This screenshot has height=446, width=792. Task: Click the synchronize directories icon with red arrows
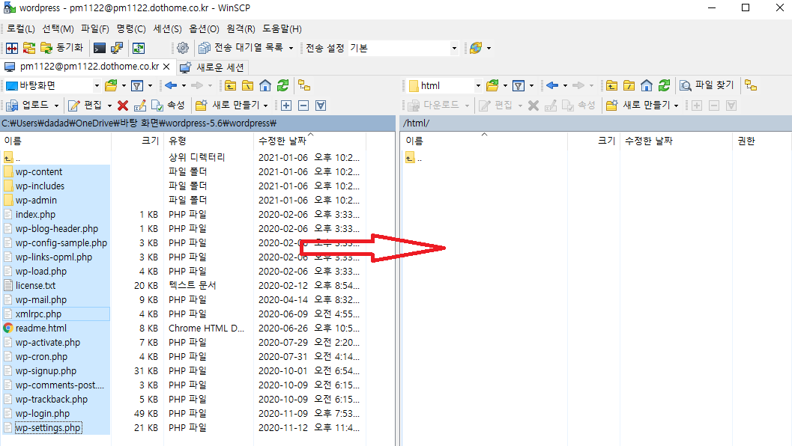[x=29, y=48]
